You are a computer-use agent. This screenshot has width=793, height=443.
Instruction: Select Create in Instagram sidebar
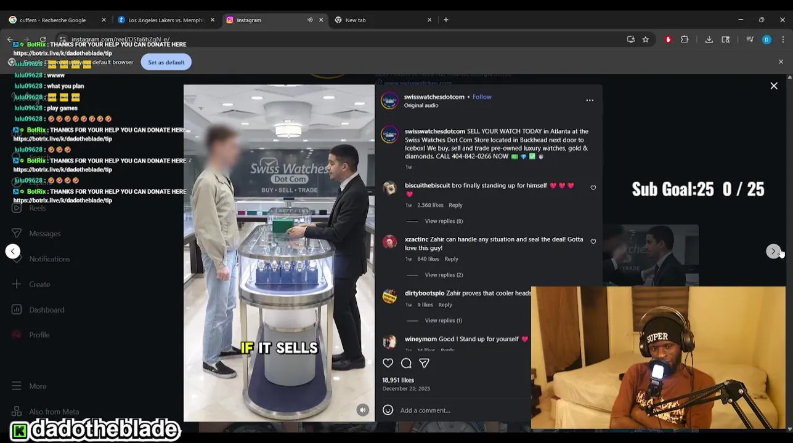click(31, 284)
